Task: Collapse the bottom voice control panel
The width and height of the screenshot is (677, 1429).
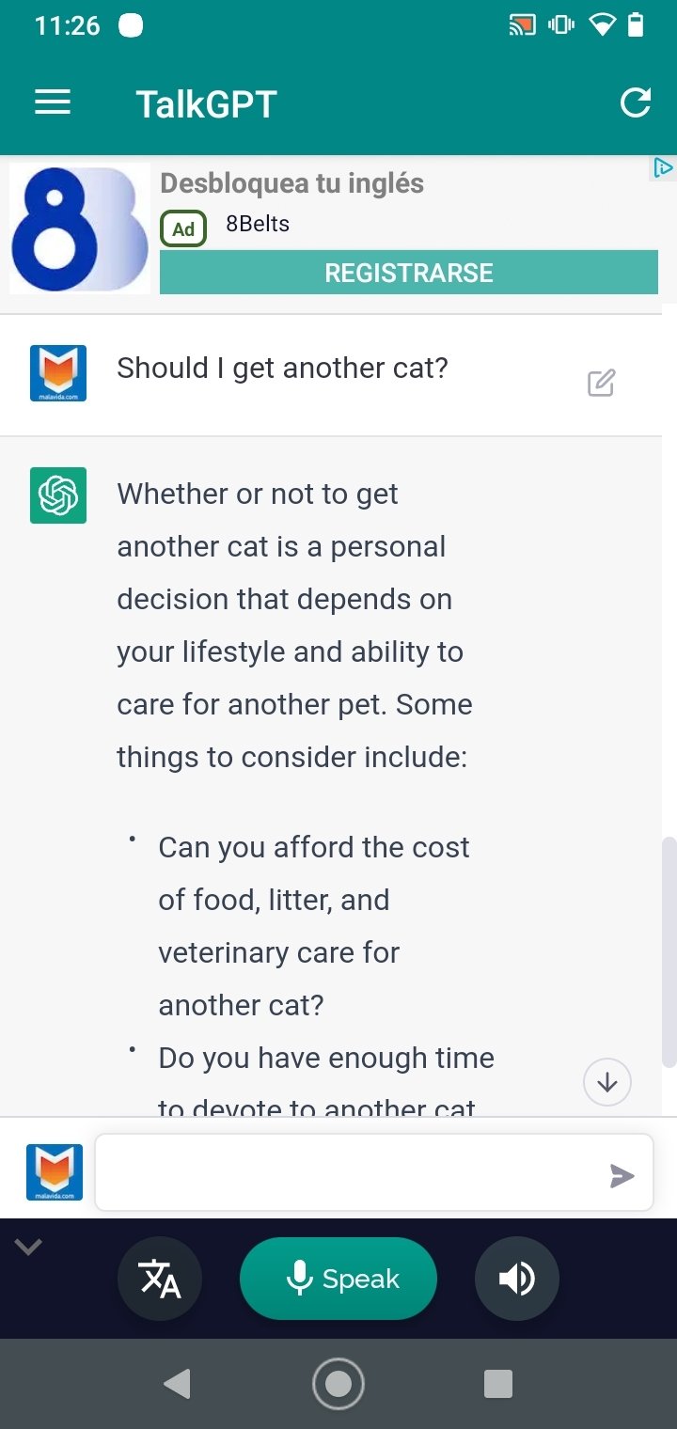Action: click(28, 1248)
